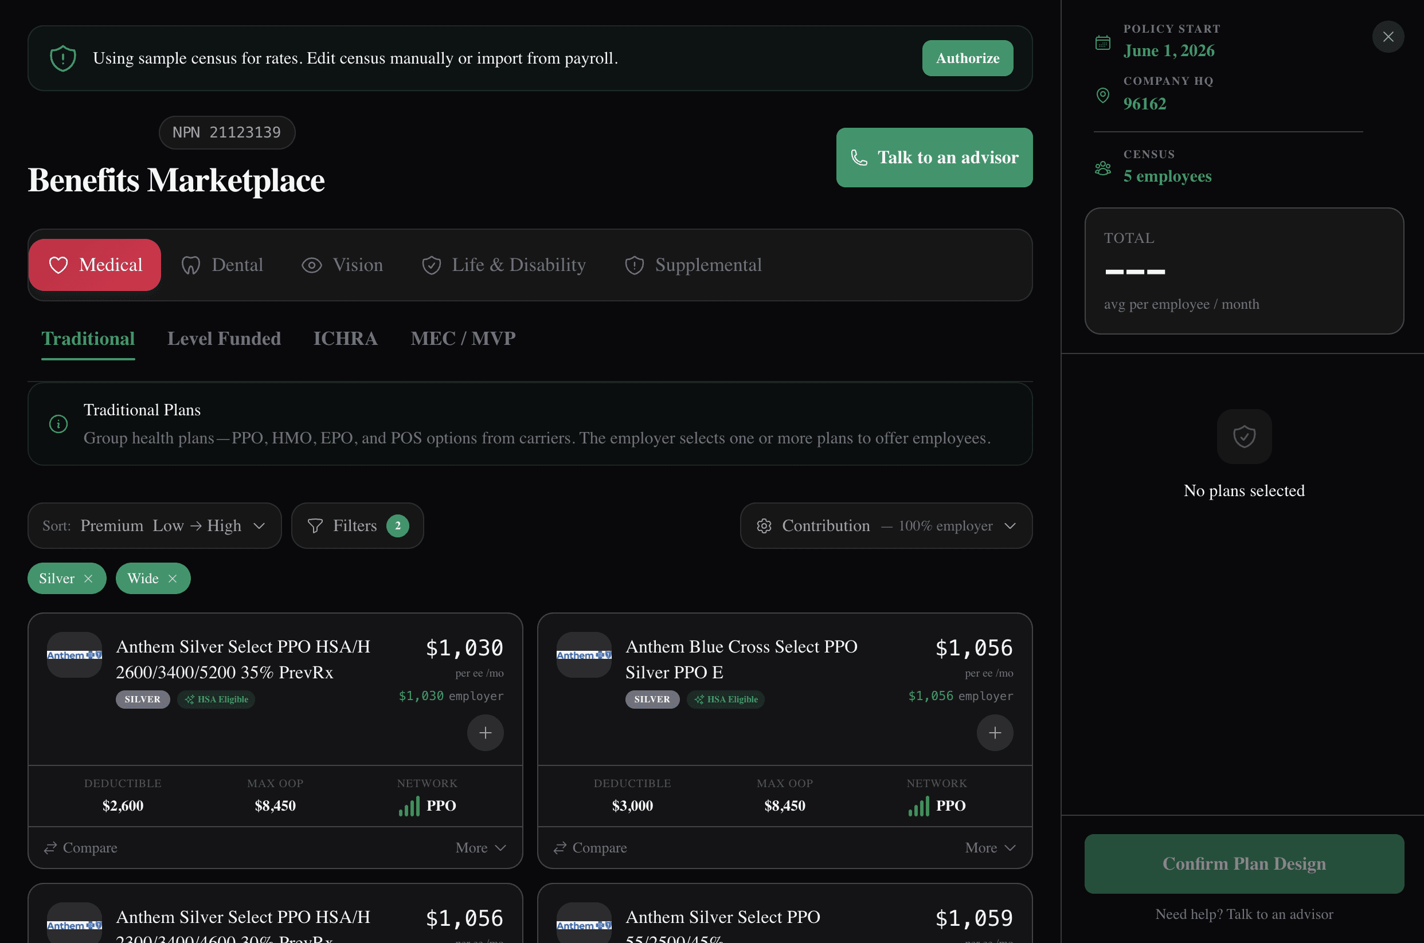Click the June 1, 2026 policy start date
The height and width of the screenshot is (943, 1424).
(x=1169, y=50)
